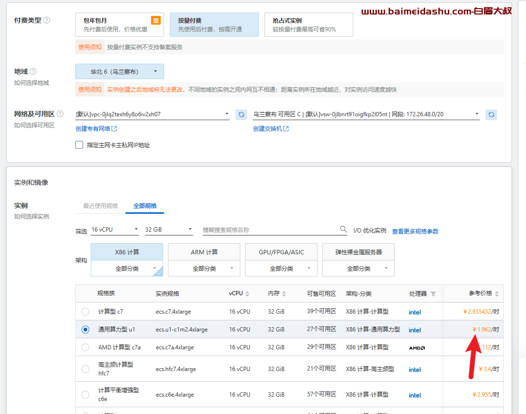This screenshot has width=526, height=414.
Task: Open the 华北 6 (乌兰察布) region dropdown
Action: click(x=120, y=71)
